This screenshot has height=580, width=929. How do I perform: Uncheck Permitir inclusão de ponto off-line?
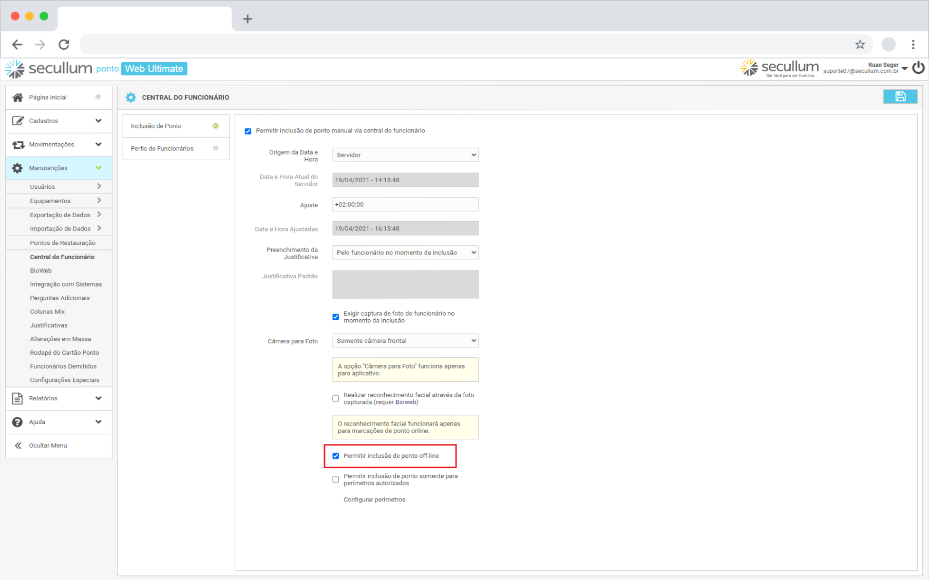click(x=336, y=456)
